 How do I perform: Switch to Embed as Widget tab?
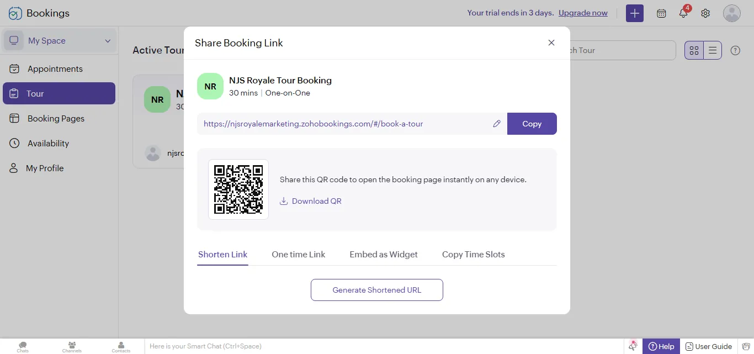pyautogui.click(x=384, y=255)
